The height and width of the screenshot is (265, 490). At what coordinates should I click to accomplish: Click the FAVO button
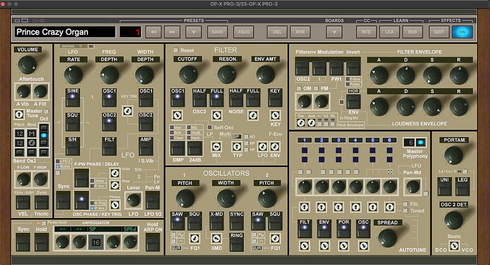coord(244,32)
